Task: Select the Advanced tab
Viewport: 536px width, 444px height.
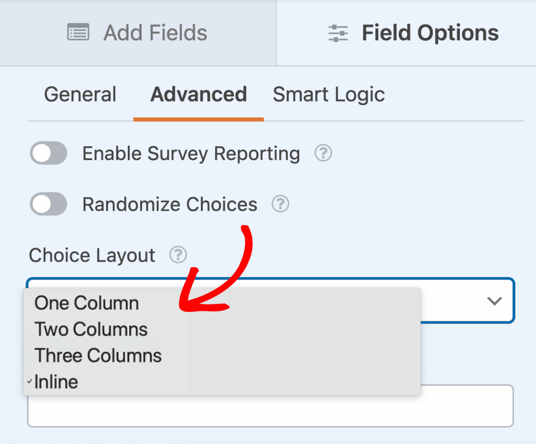Action: (x=199, y=94)
